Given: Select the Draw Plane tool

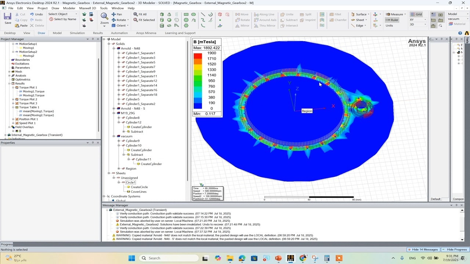Looking at the screenshot, I should 220,26.
